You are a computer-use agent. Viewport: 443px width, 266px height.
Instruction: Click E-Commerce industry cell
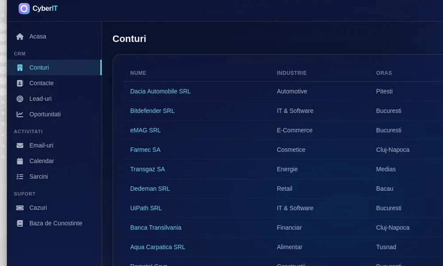pos(295,130)
